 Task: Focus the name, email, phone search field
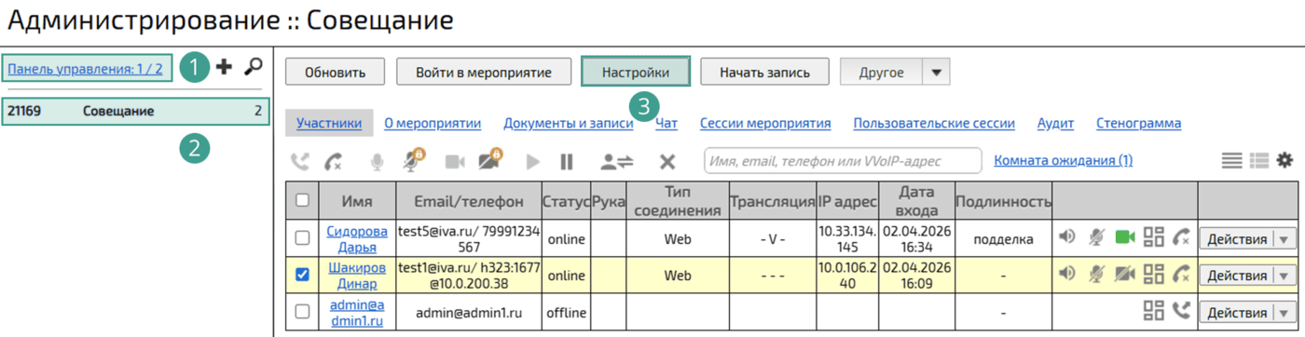(x=844, y=160)
